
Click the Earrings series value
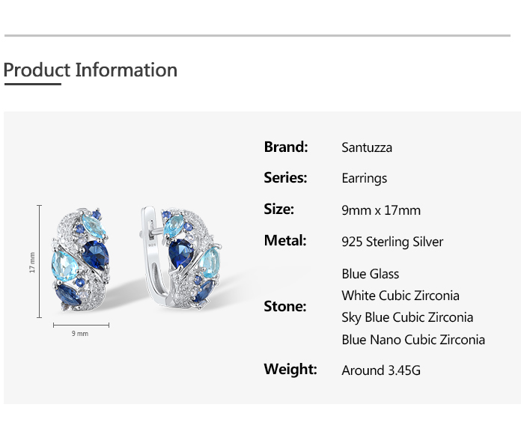point(365,178)
